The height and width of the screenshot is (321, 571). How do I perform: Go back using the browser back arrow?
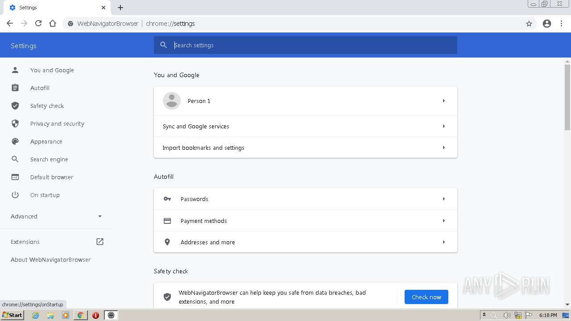(x=10, y=24)
